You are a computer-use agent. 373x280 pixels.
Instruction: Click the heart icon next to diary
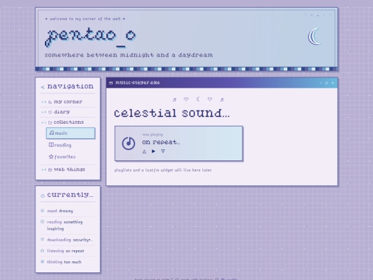[x=50, y=113]
